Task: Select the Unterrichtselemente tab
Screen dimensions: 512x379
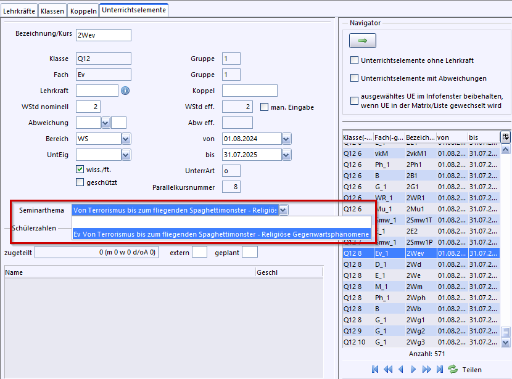Action: click(134, 10)
